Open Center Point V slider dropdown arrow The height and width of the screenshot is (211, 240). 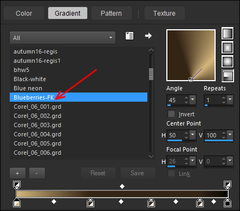point(230,135)
